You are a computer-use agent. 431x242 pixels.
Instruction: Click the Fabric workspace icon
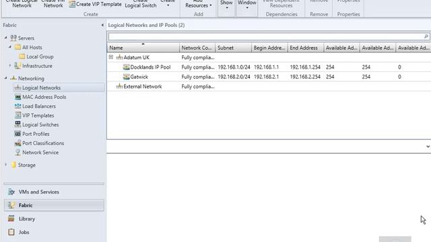click(x=11, y=205)
